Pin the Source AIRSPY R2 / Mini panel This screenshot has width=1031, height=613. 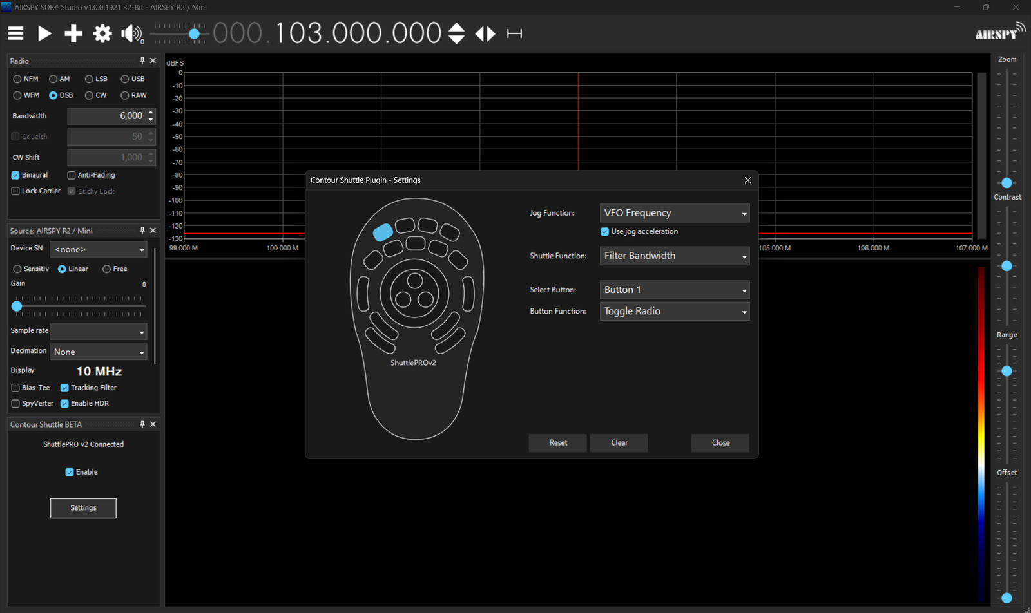pyautogui.click(x=142, y=231)
